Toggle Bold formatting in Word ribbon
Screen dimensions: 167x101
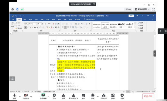[x=25, y=27]
